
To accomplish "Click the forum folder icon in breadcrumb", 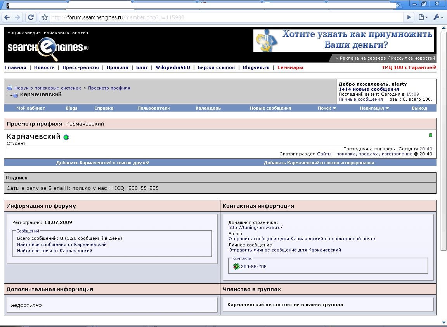I will click(10, 88).
